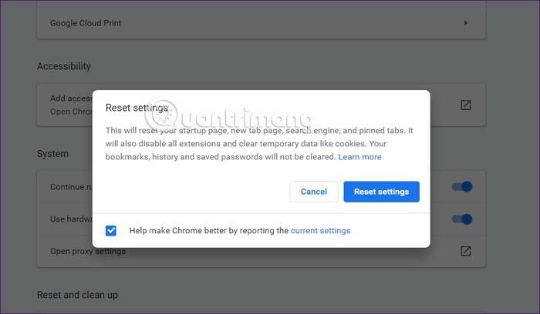Viewport: 540px width, 314px height.
Task: Follow the Learn more link
Action: pyautogui.click(x=359, y=157)
